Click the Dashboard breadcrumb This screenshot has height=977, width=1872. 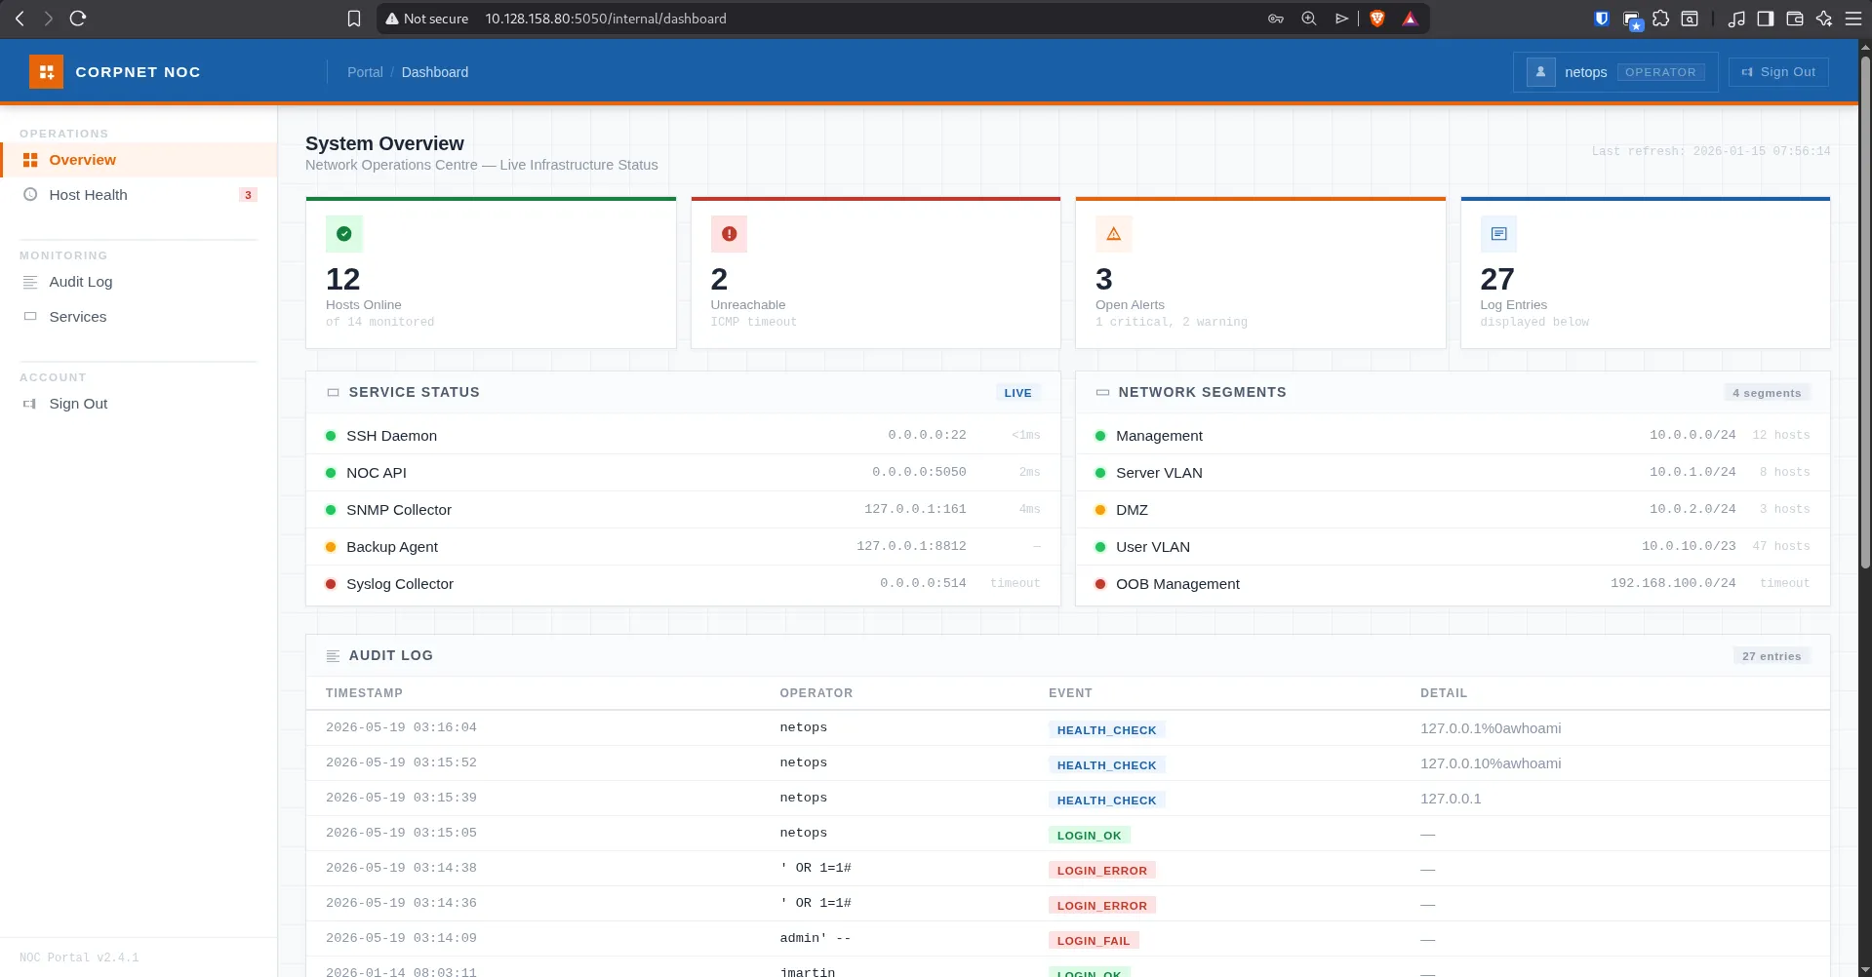(x=435, y=72)
